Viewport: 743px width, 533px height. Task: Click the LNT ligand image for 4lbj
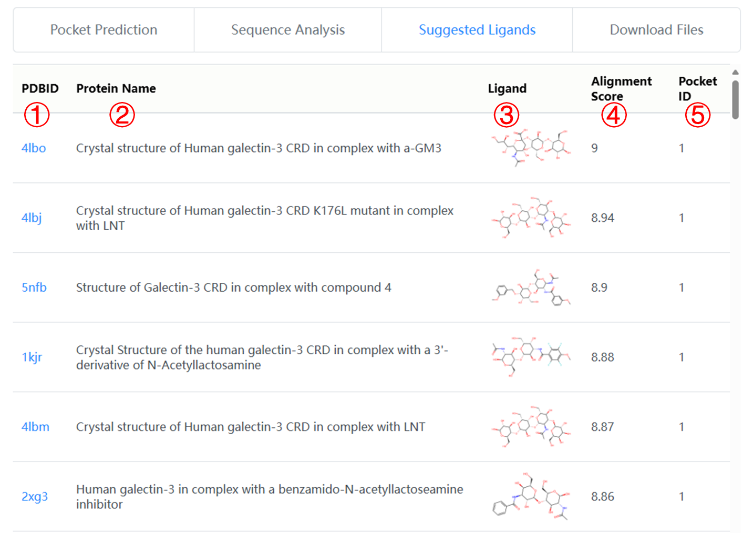pos(531,218)
